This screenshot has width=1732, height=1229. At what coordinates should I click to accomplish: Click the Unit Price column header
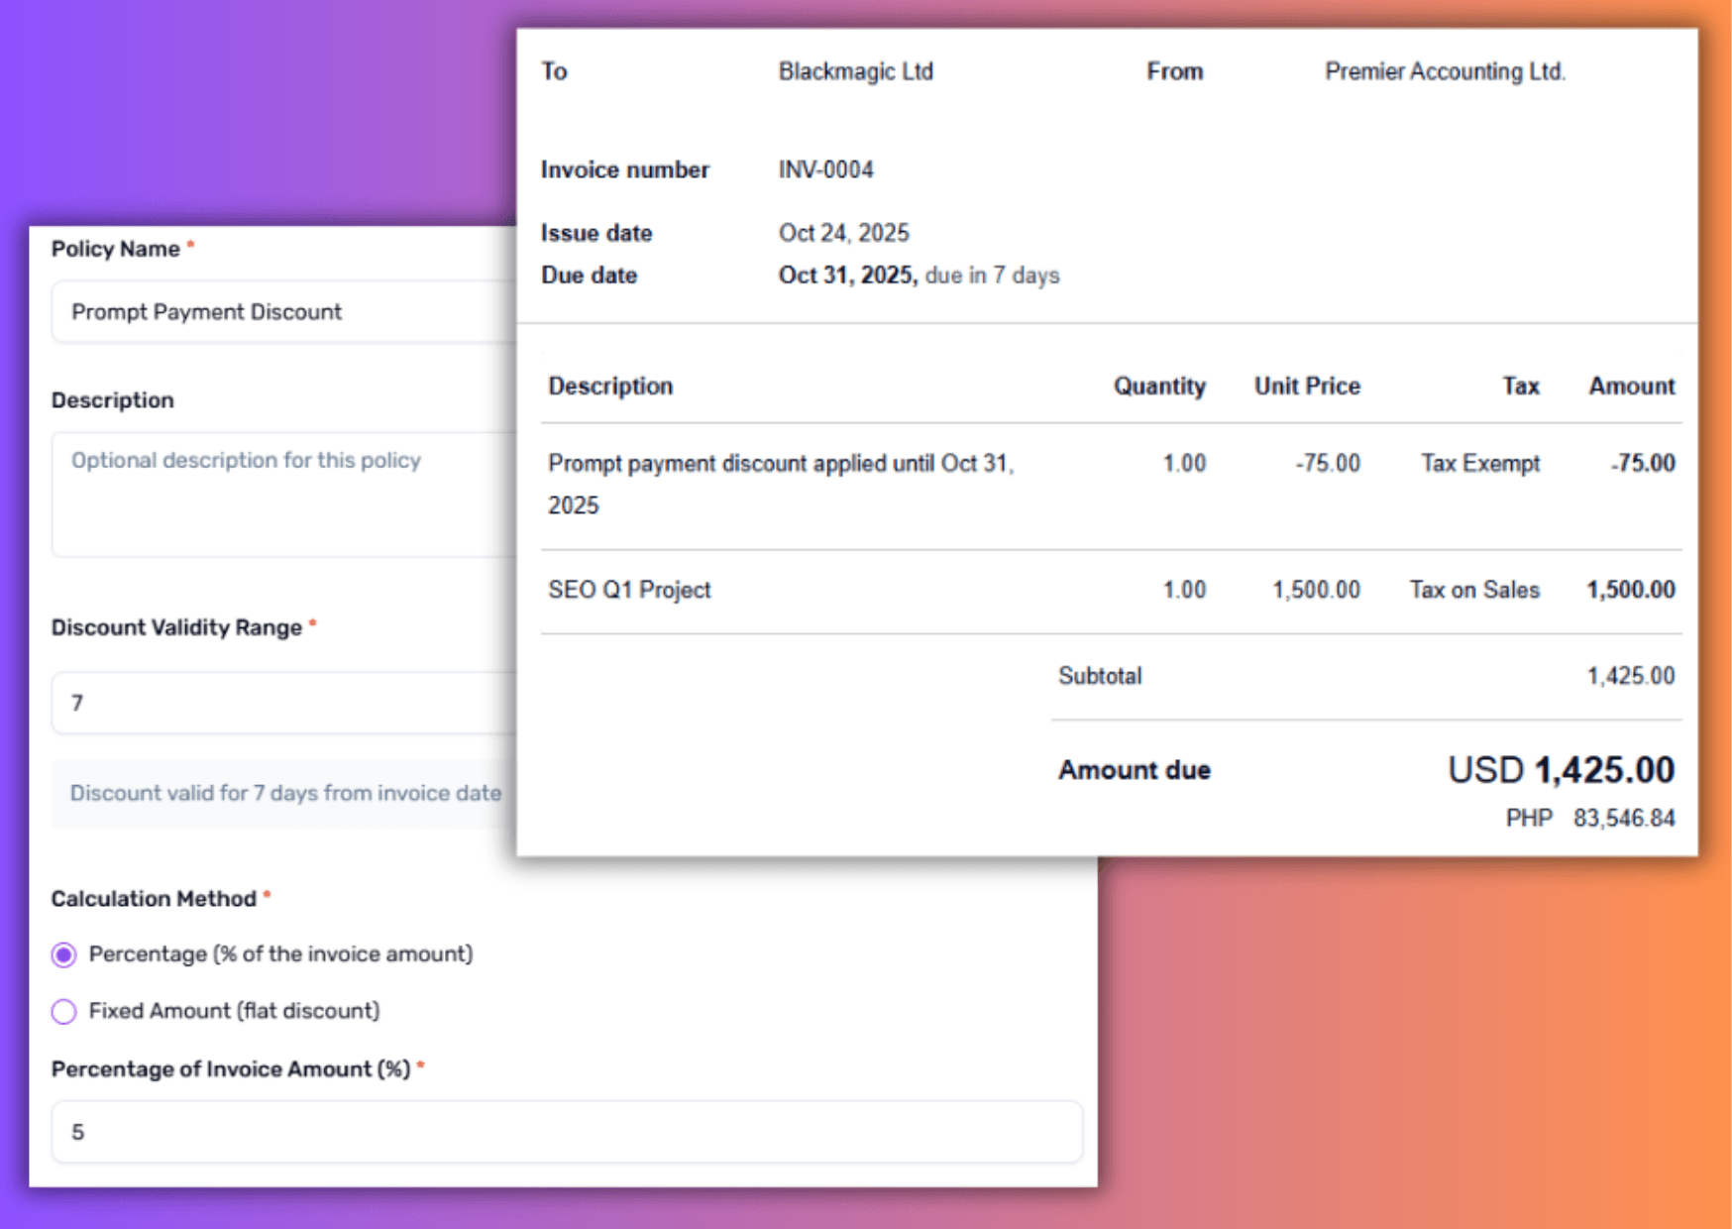(1306, 387)
